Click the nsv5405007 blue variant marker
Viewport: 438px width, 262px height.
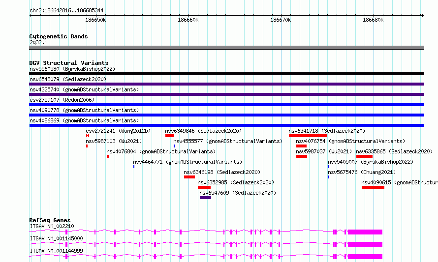coord(329,167)
